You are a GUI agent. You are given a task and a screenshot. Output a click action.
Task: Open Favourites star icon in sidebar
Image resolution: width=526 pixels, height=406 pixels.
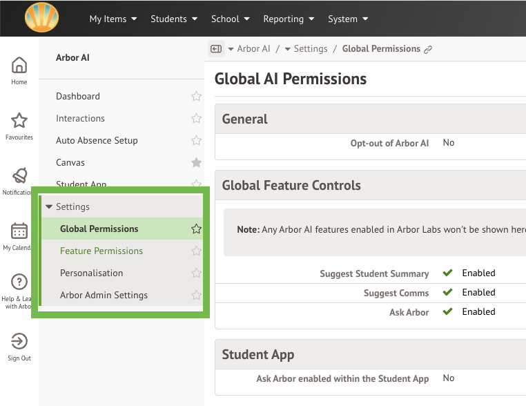click(x=19, y=122)
